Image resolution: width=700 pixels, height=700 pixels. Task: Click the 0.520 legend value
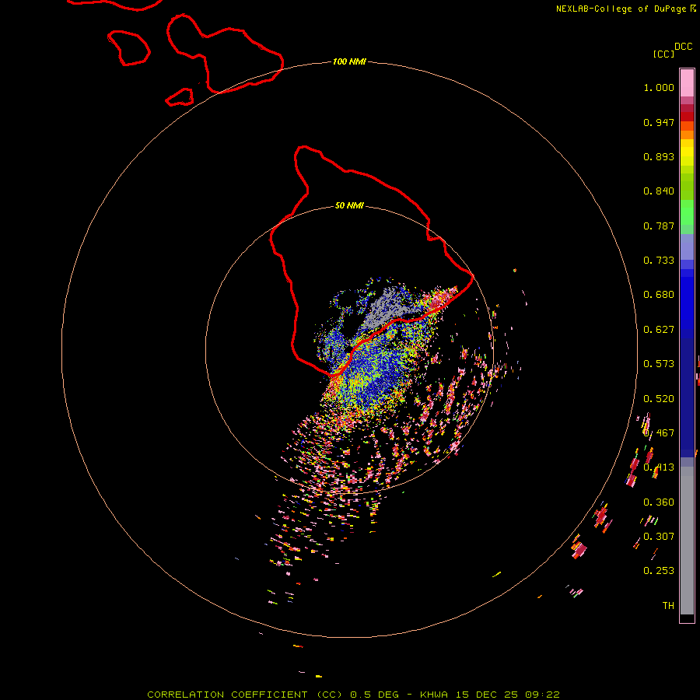pos(659,399)
